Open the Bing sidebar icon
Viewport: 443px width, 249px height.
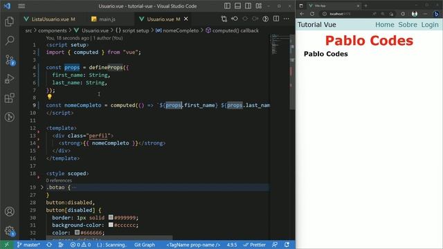(437, 14)
